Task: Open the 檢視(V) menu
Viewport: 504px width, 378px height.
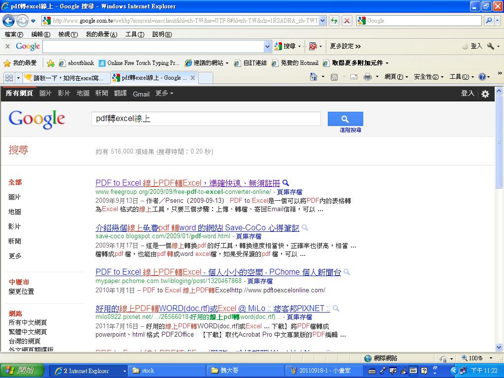Action: tap(68, 34)
